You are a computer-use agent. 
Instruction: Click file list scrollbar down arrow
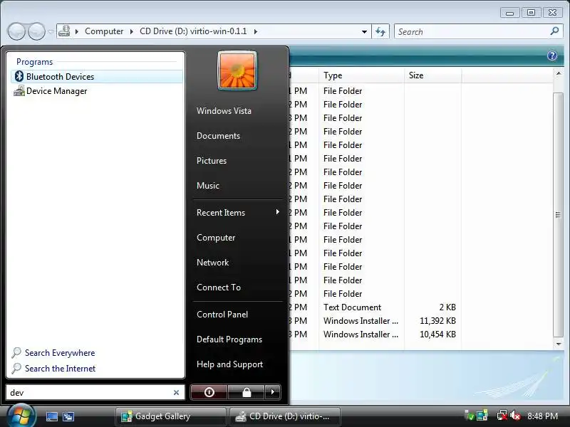559,344
